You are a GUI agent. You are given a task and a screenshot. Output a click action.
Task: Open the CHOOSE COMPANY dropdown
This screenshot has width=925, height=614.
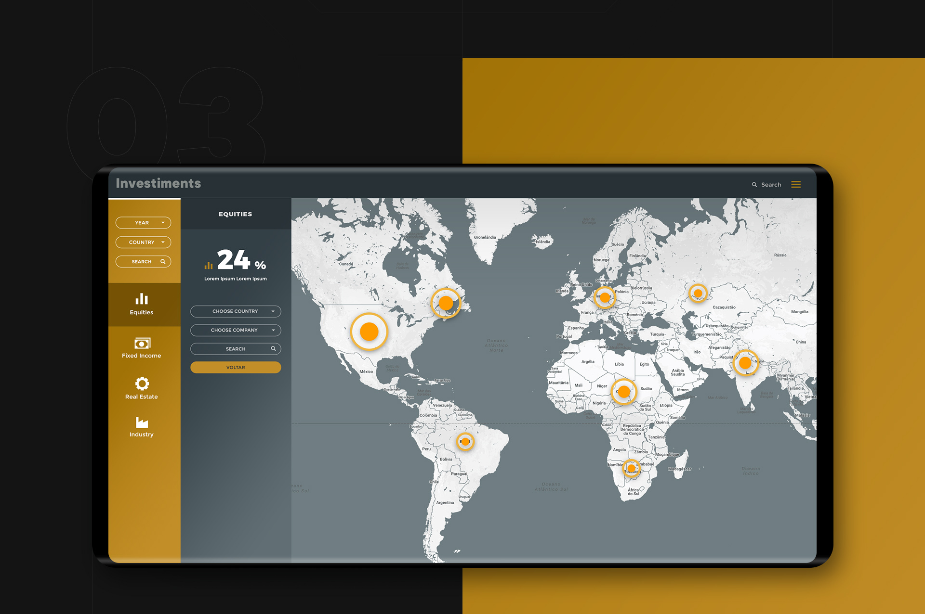click(236, 330)
